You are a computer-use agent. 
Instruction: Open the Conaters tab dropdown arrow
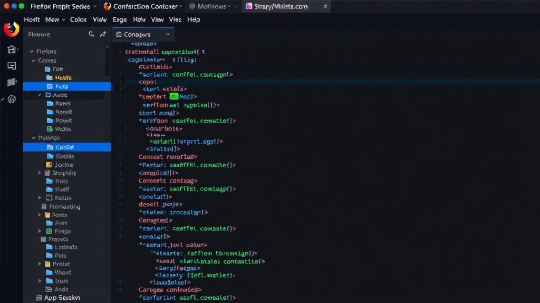tap(167, 34)
